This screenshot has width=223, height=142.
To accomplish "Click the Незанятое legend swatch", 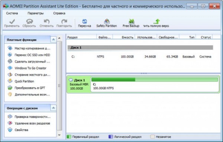I will point(152,137).
